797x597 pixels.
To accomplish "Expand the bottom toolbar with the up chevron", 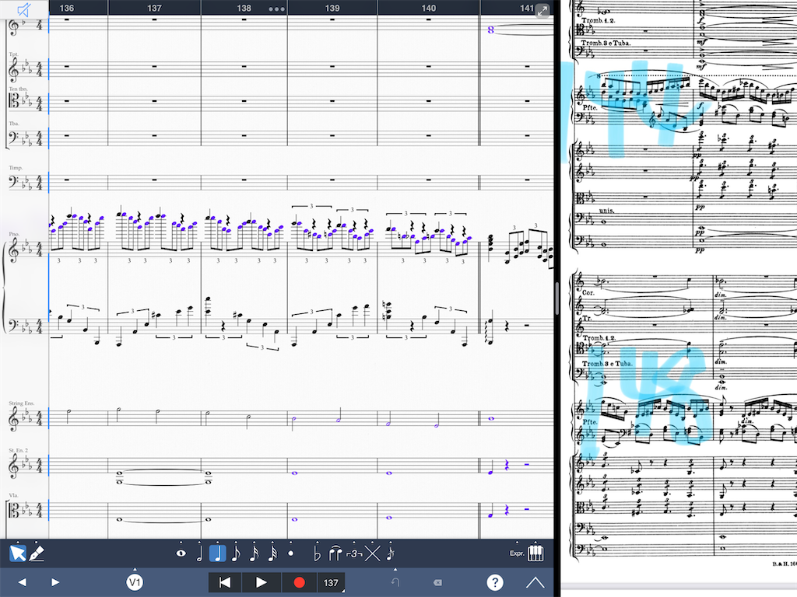I will pyautogui.click(x=535, y=582).
